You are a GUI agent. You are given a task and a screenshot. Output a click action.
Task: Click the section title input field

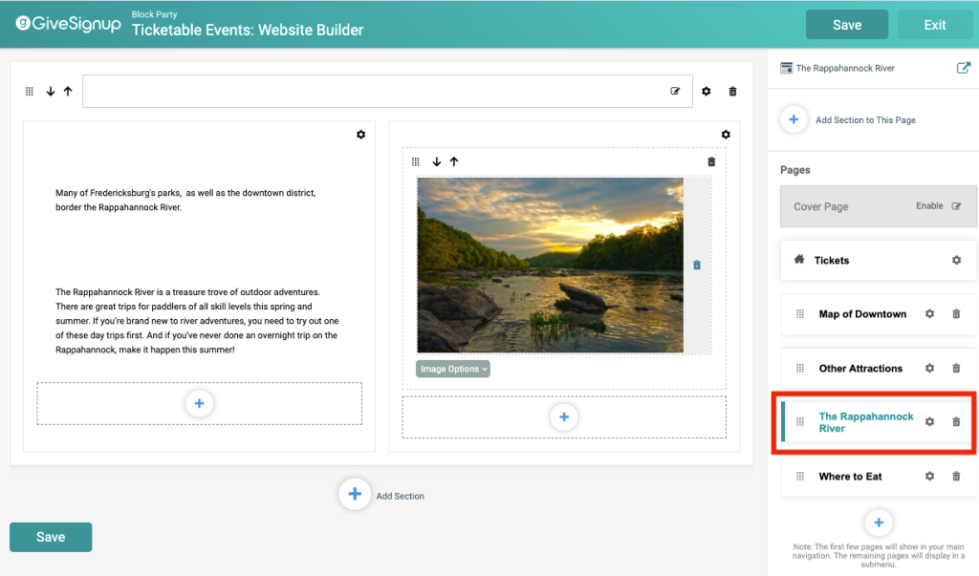point(387,91)
